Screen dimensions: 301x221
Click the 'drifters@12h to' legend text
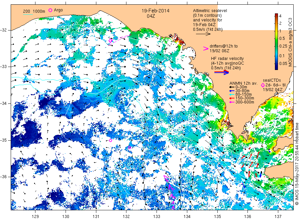click(x=224, y=46)
